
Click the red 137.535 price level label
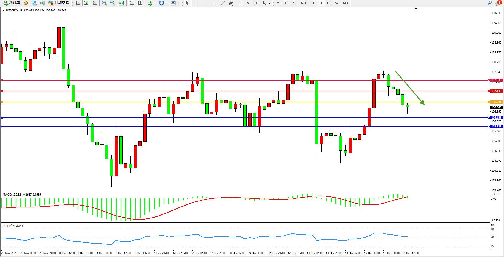coord(496,80)
